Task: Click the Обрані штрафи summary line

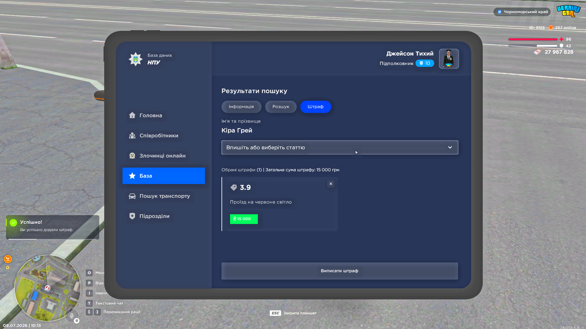Action: tap(280, 170)
